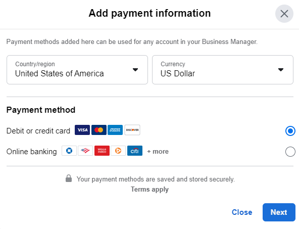
Task: Click the Next button
Action: (279, 212)
